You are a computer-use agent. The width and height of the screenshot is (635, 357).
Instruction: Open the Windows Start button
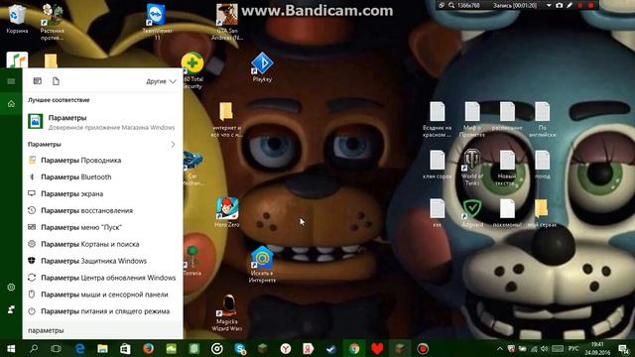click(11, 348)
